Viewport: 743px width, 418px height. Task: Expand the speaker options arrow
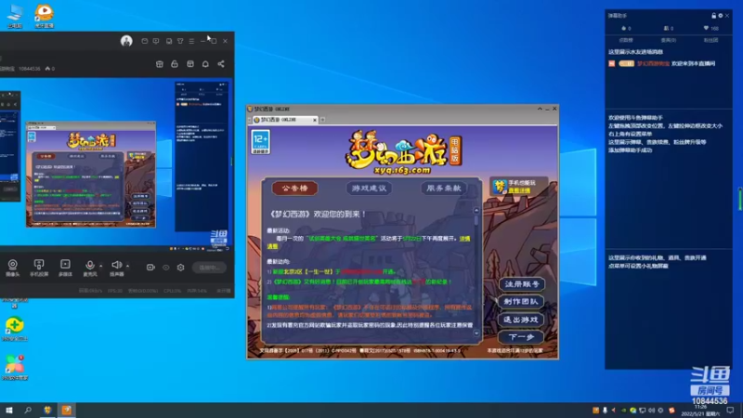(127, 266)
